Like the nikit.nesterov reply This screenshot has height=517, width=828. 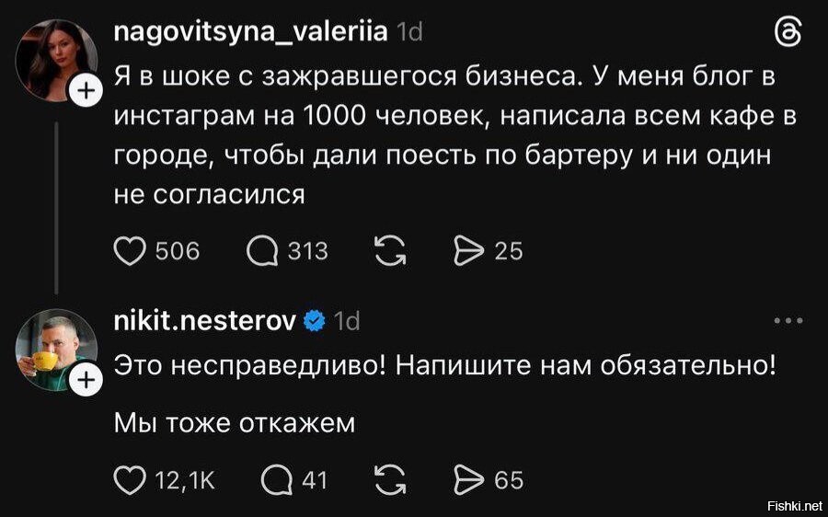[131, 479]
